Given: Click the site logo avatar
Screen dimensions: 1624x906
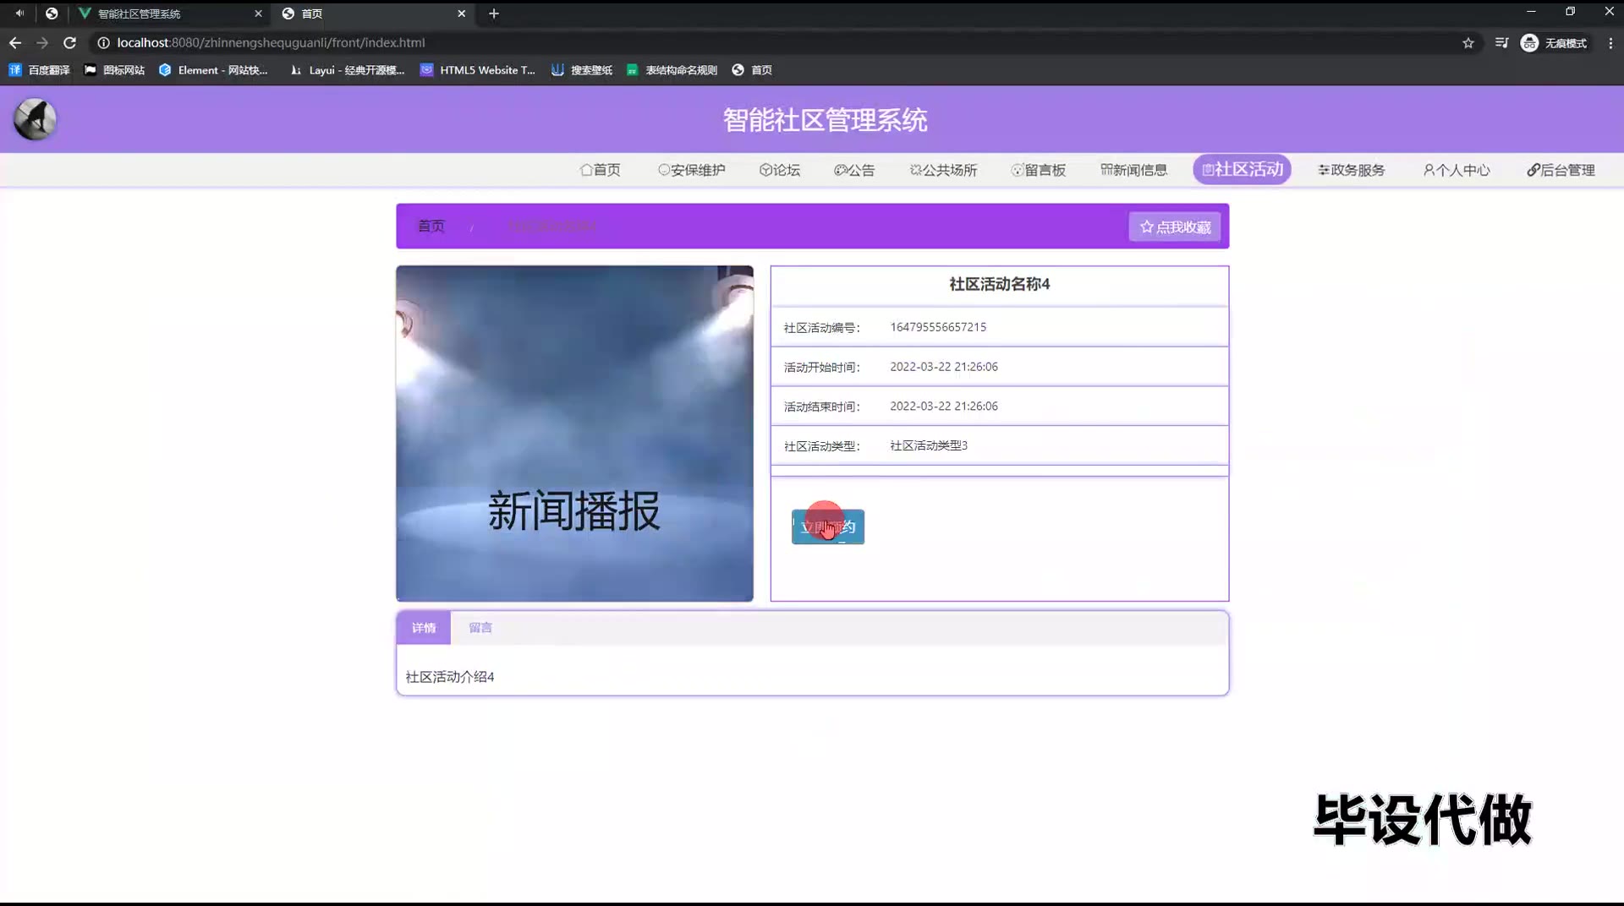Looking at the screenshot, I should click(35, 119).
